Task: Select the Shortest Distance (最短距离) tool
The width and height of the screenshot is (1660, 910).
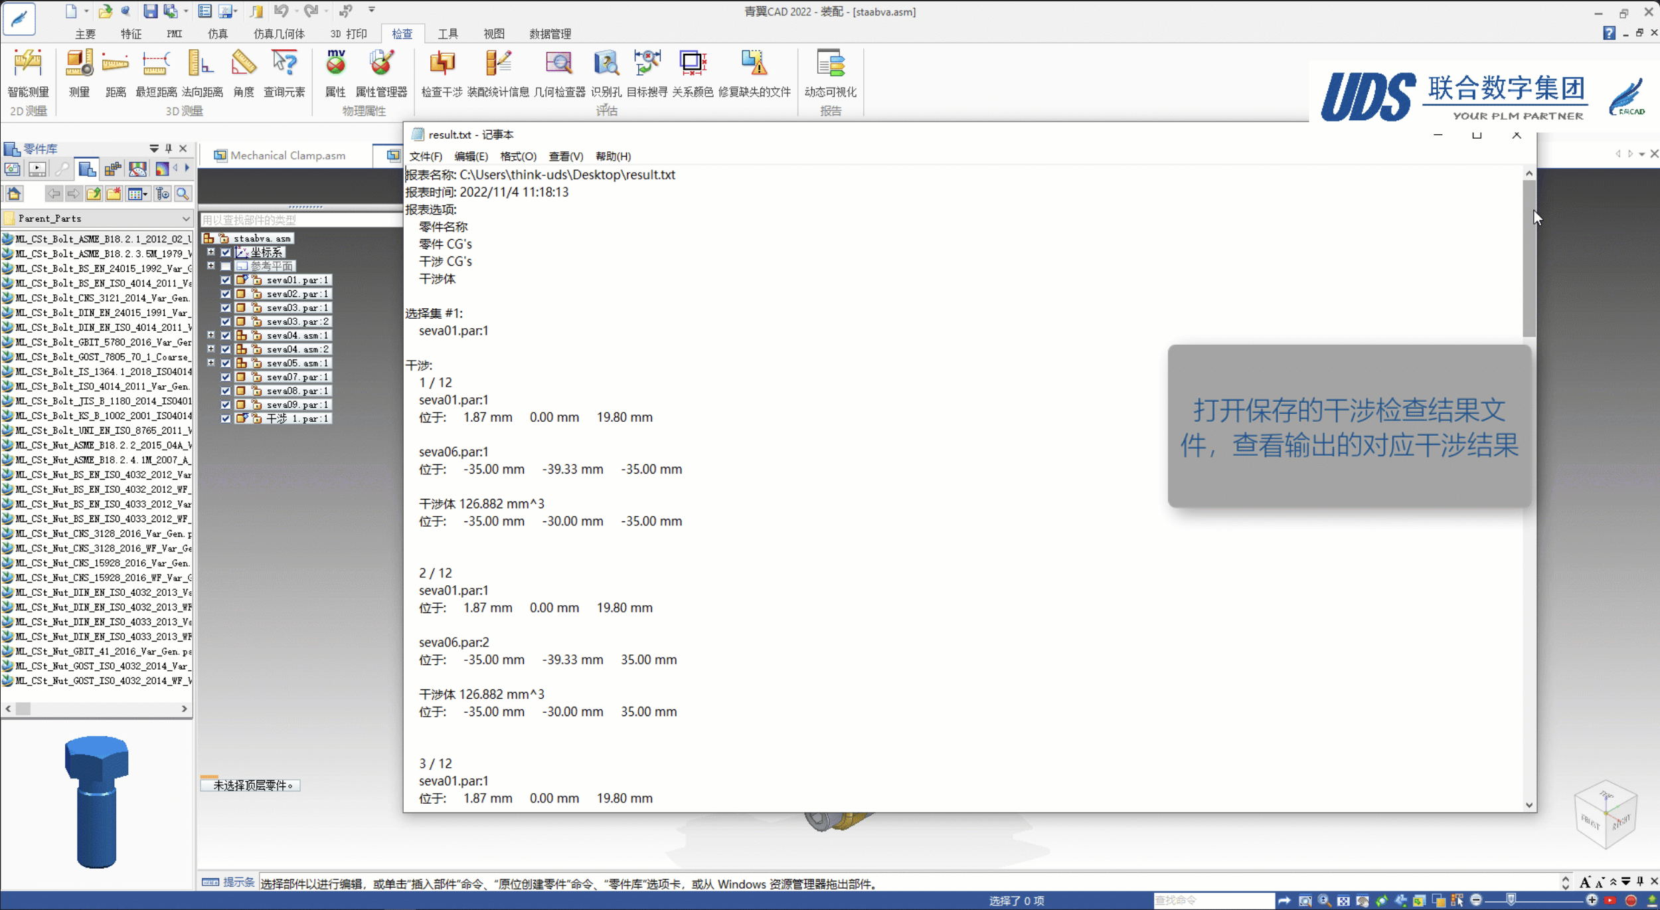Action: tap(156, 74)
